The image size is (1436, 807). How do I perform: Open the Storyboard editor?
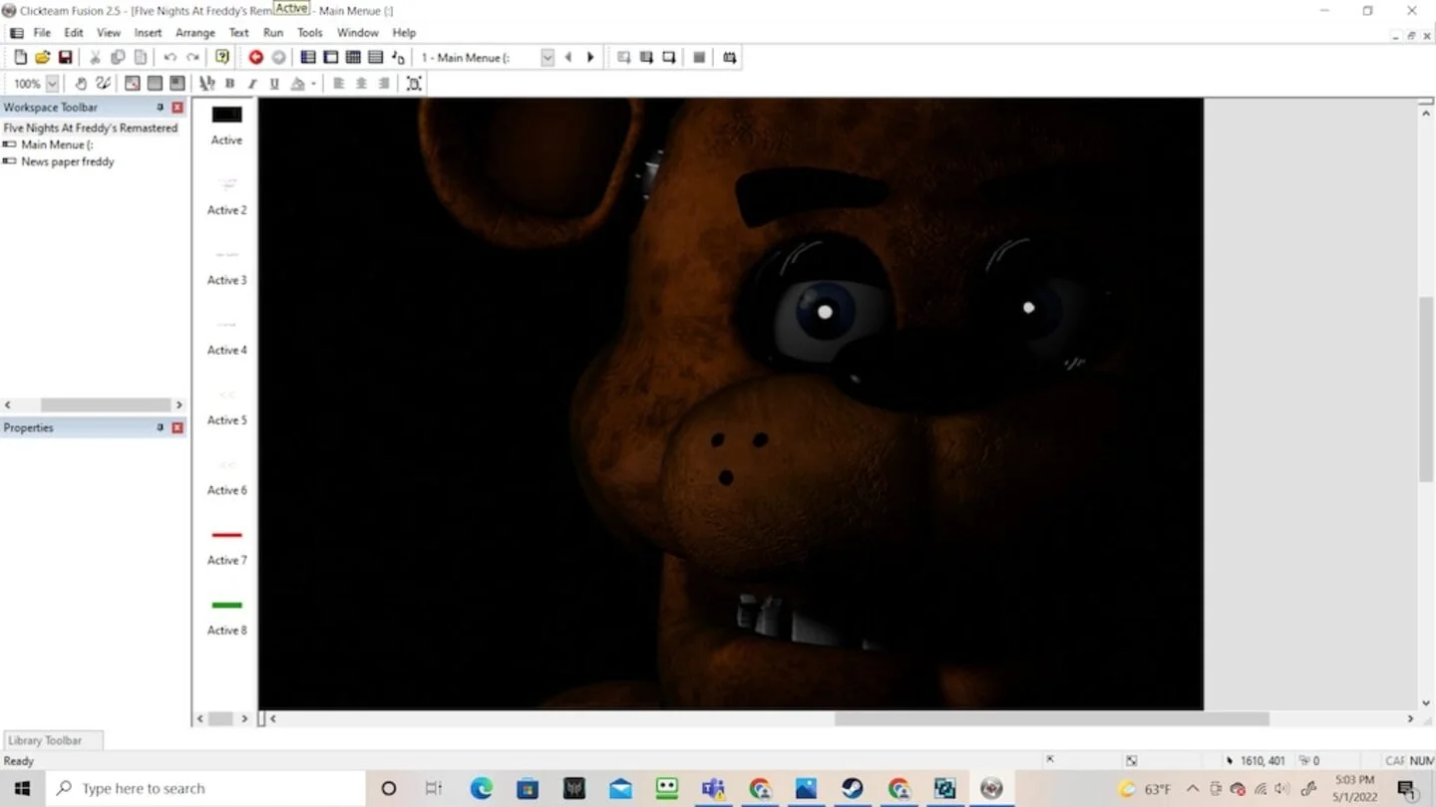click(308, 58)
